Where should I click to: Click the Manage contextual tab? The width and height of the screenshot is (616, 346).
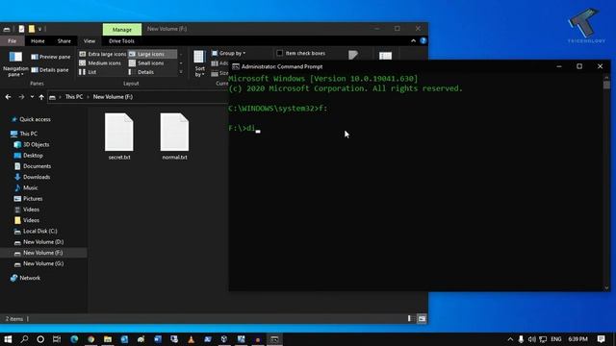pyautogui.click(x=122, y=30)
